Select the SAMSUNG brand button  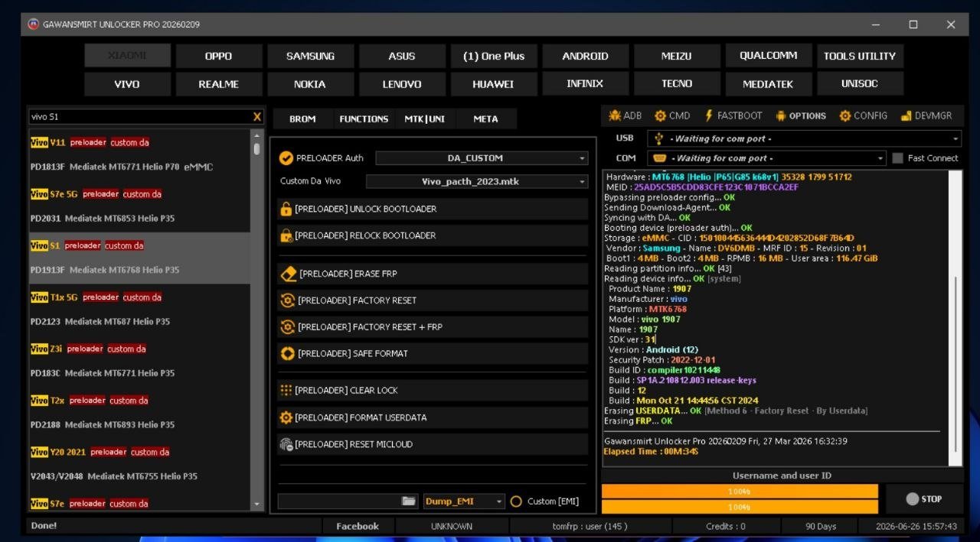click(310, 56)
